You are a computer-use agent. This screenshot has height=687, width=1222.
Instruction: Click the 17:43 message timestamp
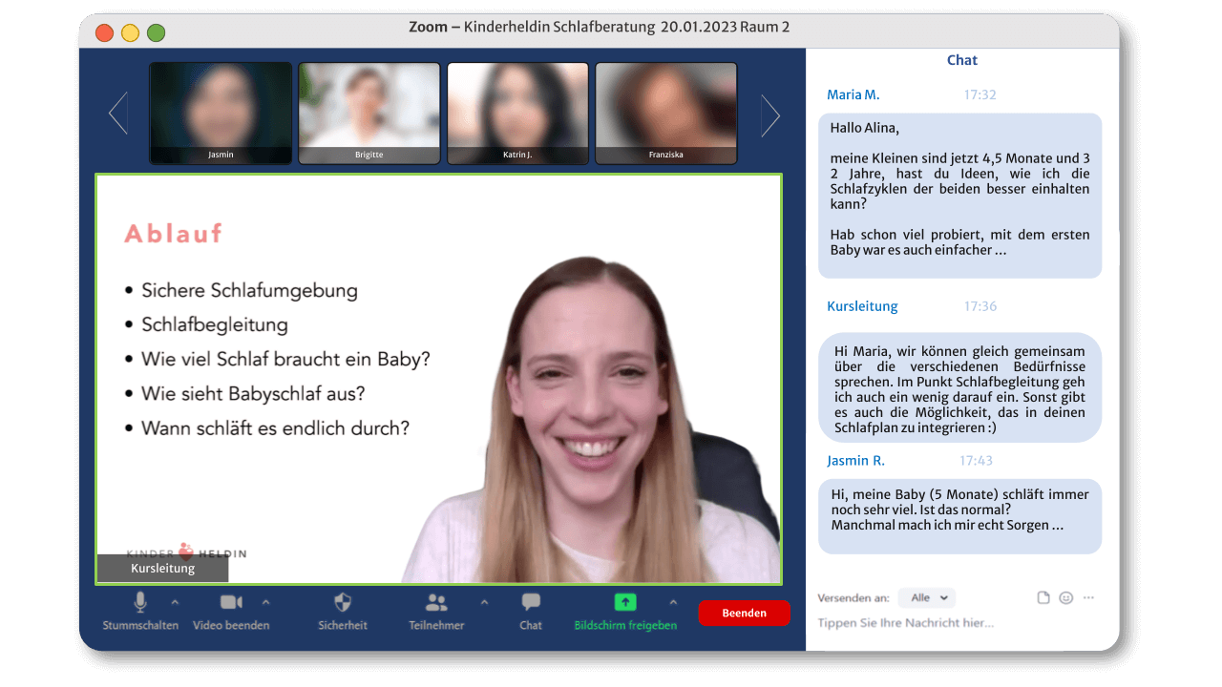pos(976,460)
